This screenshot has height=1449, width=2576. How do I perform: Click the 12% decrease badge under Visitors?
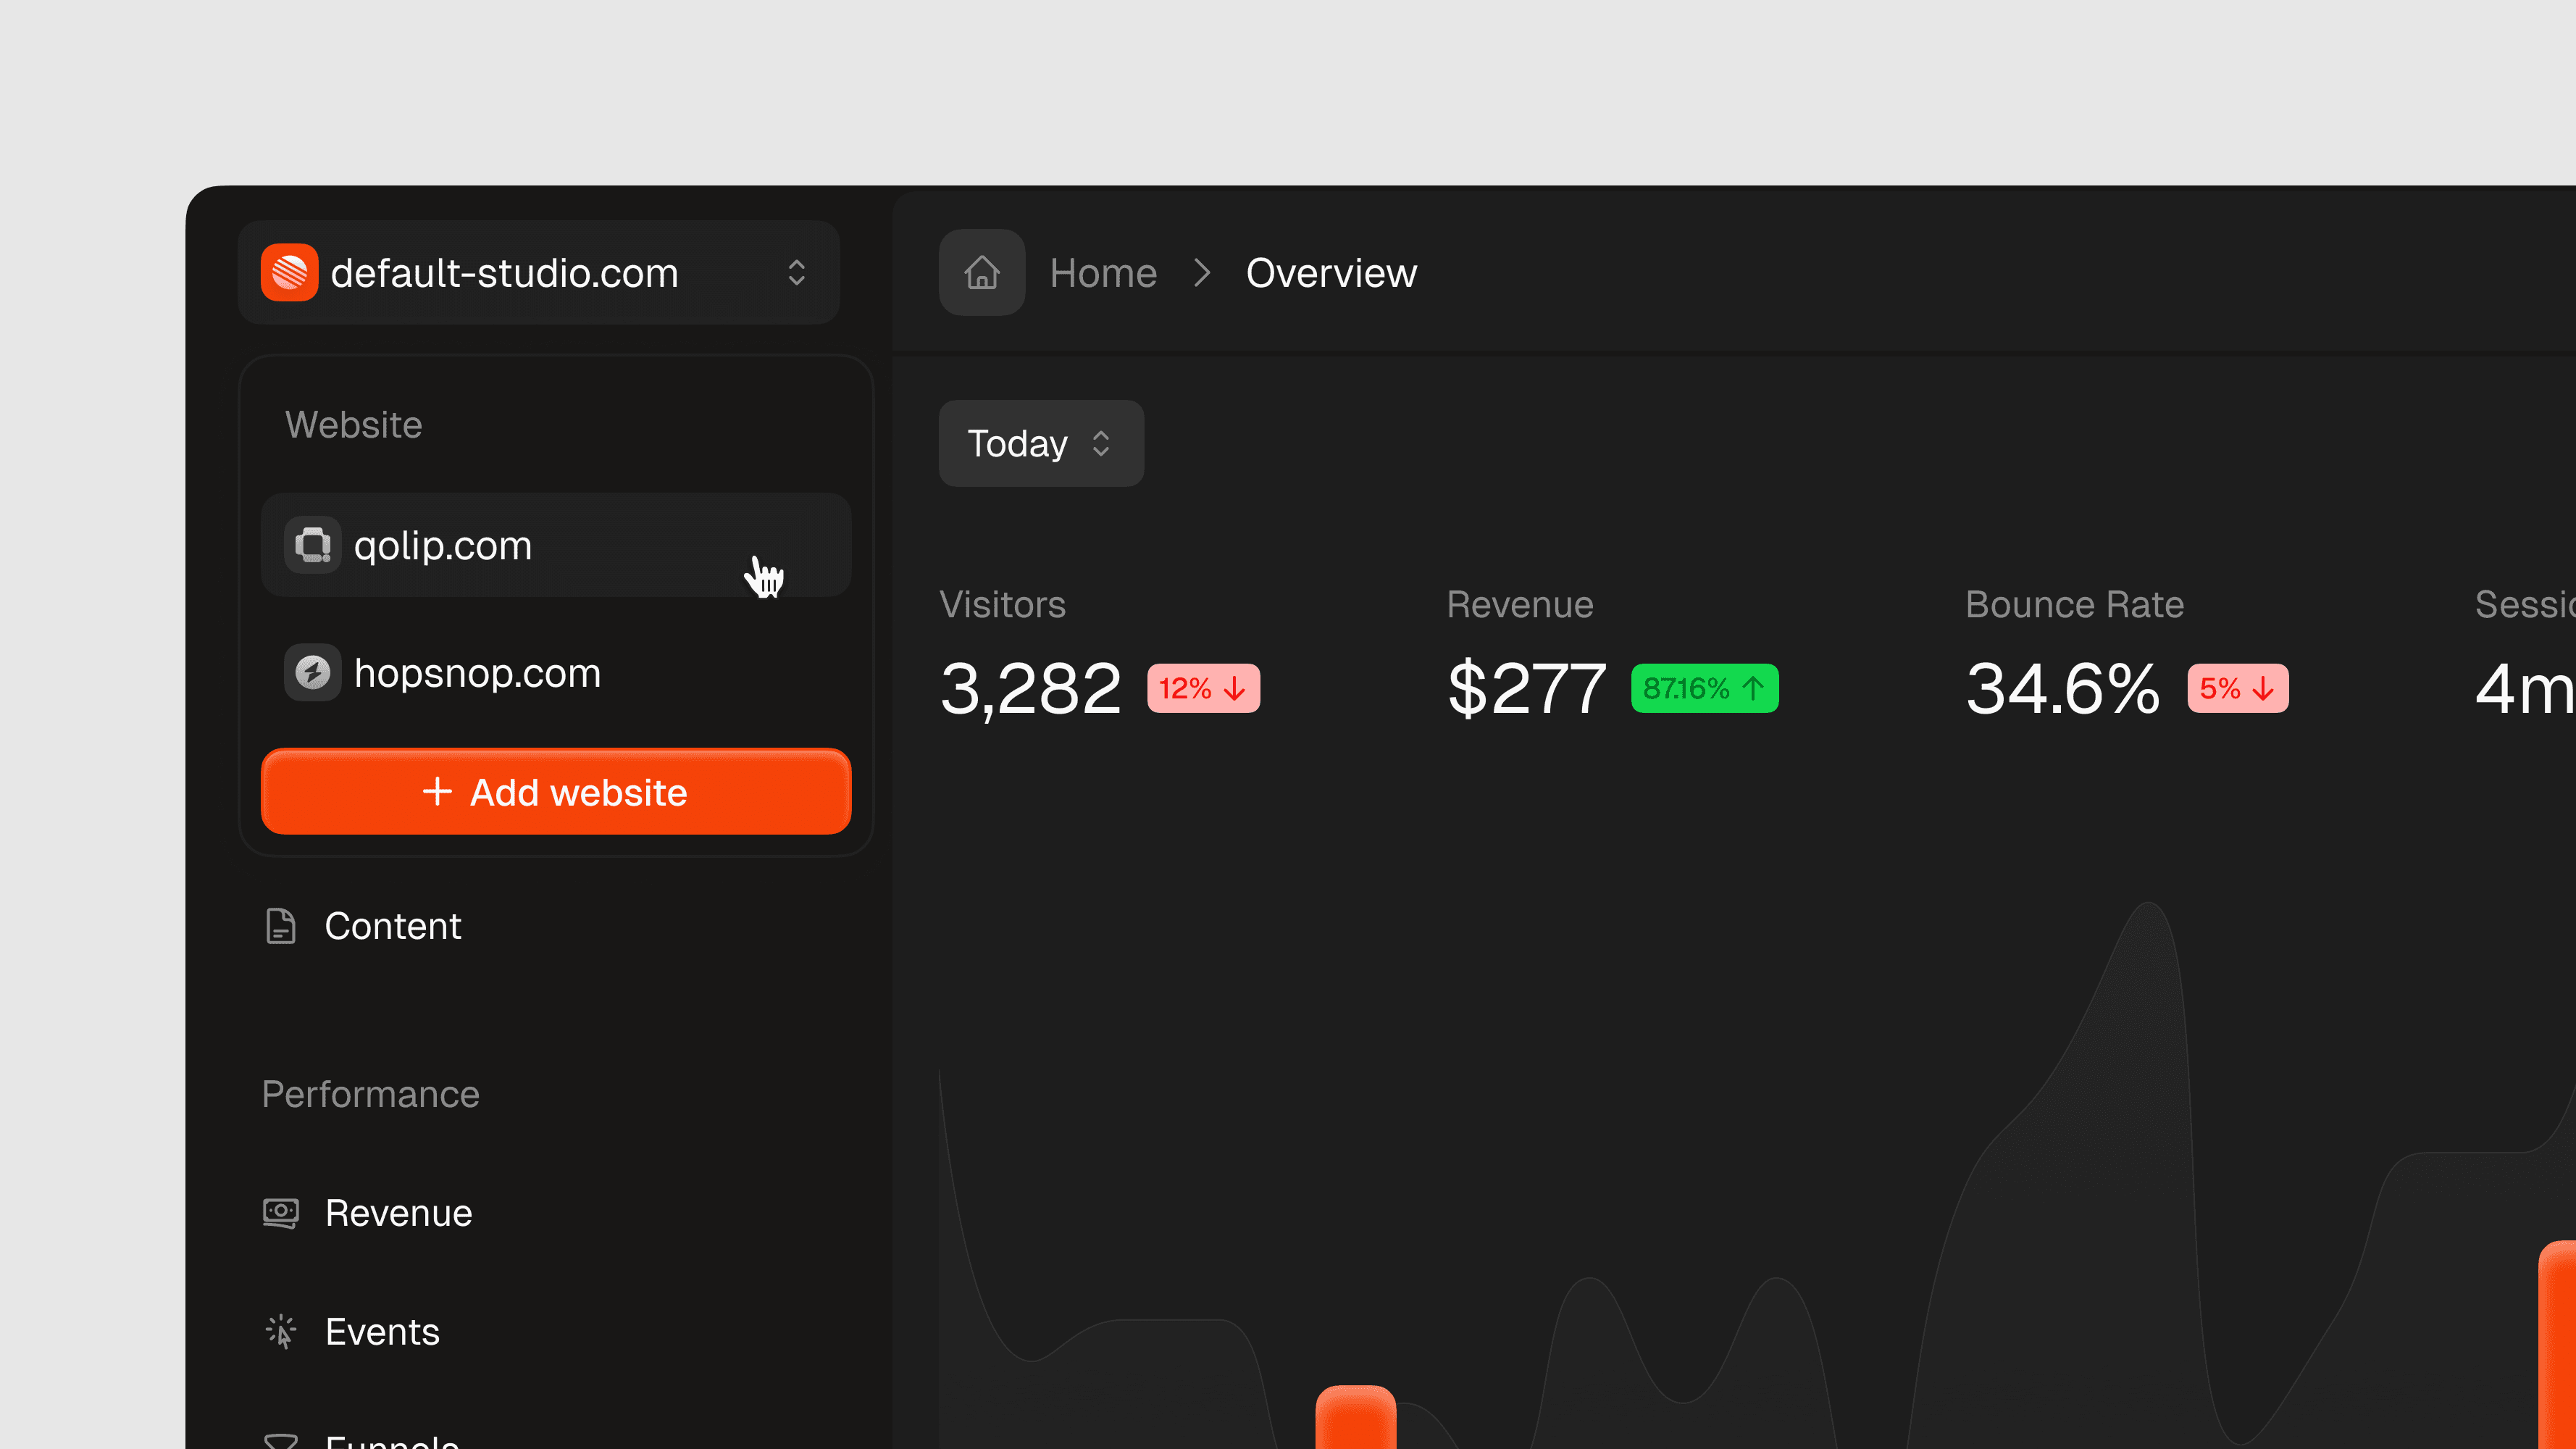coord(1203,688)
